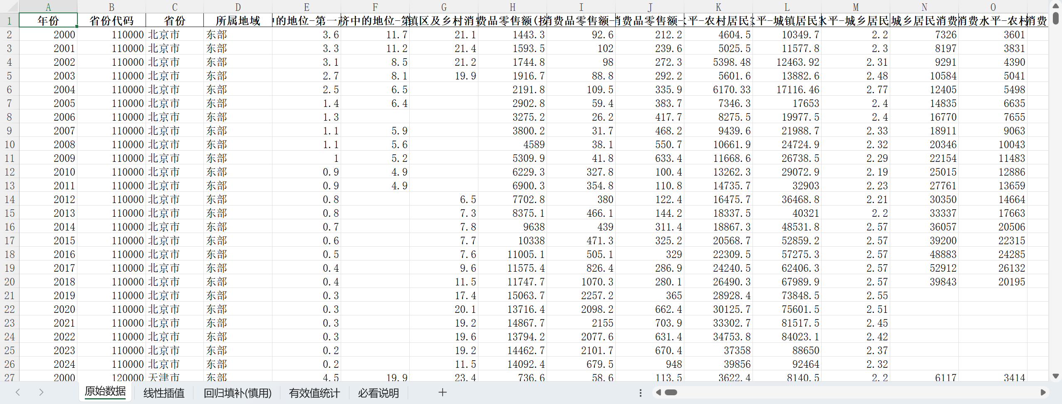Open the three-dot sheet options menu
The width and height of the screenshot is (1062, 404).
tap(640, 393)
